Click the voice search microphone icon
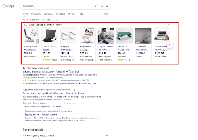The width and height of the screenshot is (198, 140). coord(102,6)
